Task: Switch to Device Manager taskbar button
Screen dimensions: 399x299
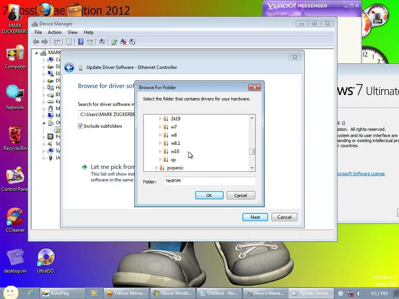Action: point(266,293)
